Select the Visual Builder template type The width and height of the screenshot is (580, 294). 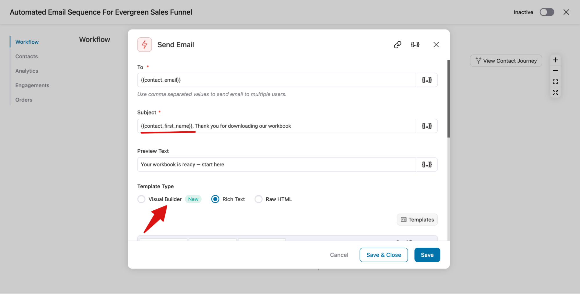[x=141, y=199]
